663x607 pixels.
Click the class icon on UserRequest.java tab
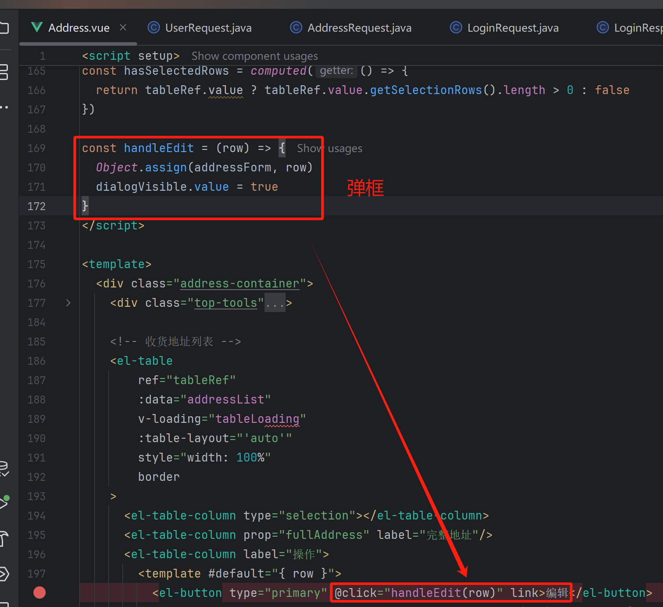point(153,28)
